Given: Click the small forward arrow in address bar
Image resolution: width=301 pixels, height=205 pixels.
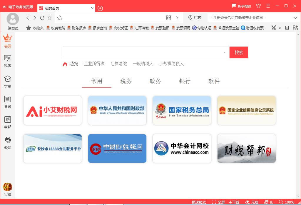Looking at the screenshot, I should tap(177, 18).
